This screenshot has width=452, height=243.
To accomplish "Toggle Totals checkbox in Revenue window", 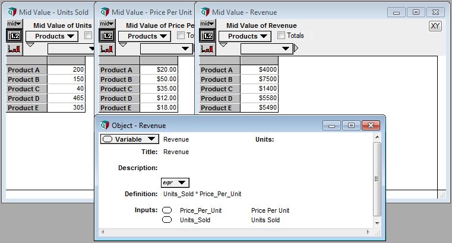I will coord(281,36).
